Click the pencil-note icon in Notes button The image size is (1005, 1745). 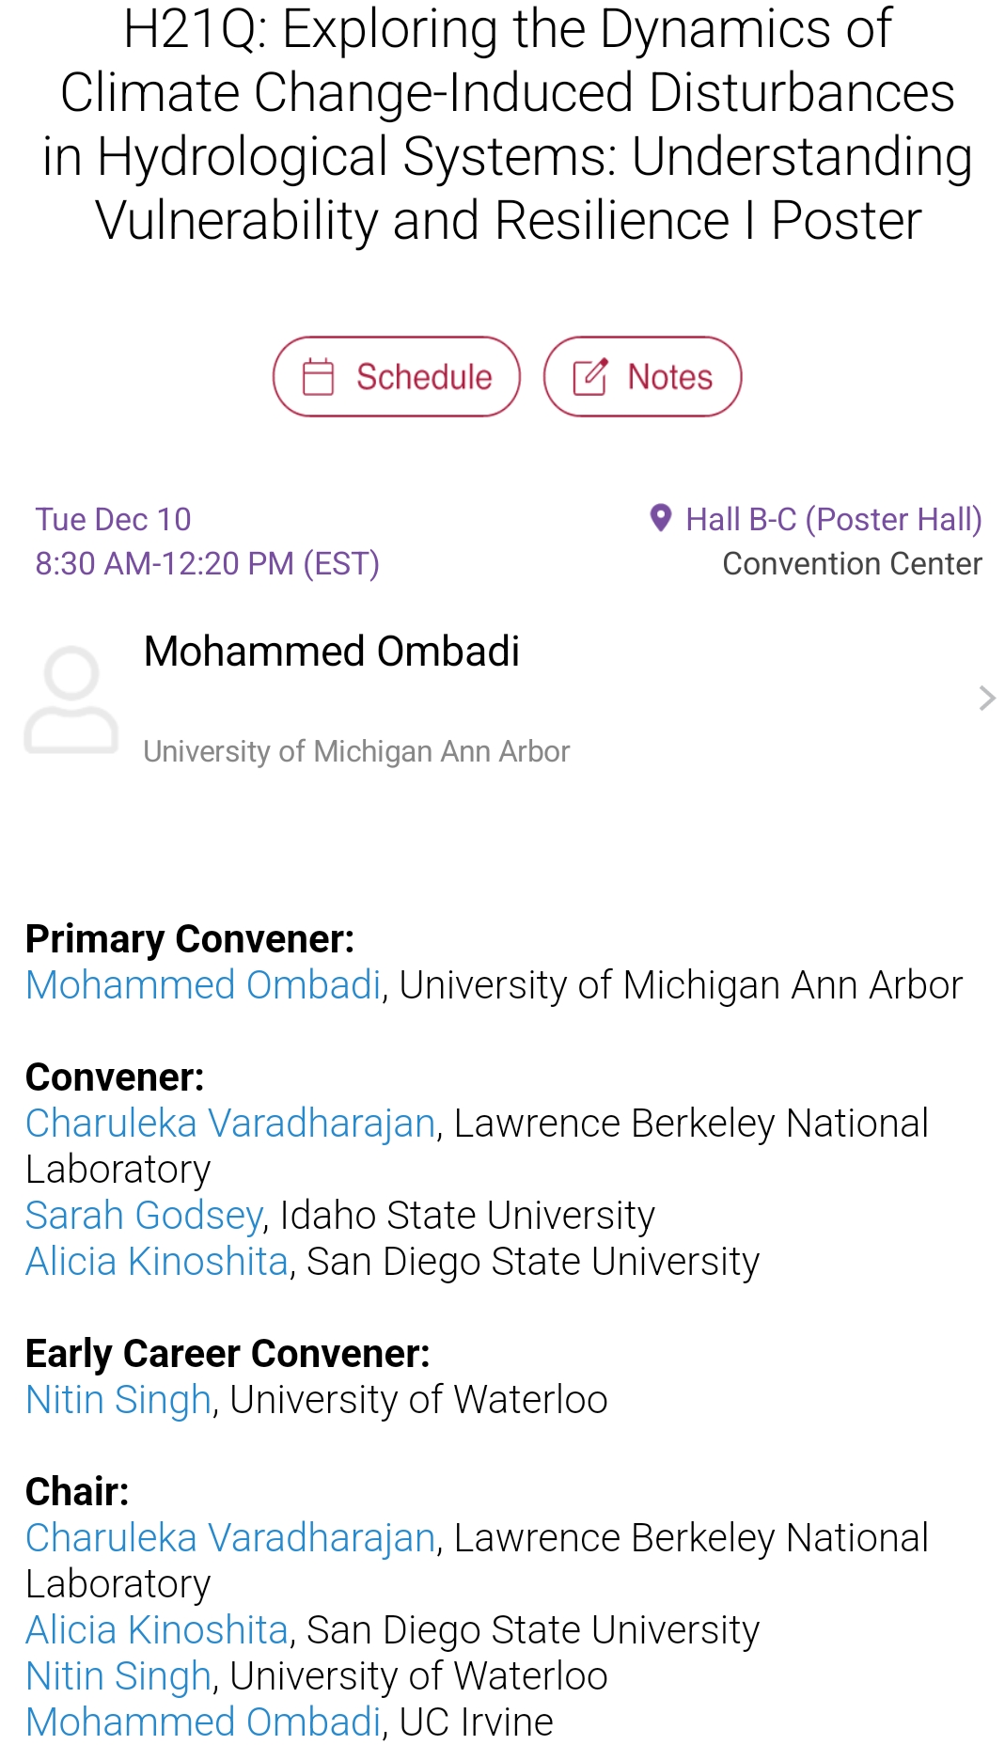point(589,377)
